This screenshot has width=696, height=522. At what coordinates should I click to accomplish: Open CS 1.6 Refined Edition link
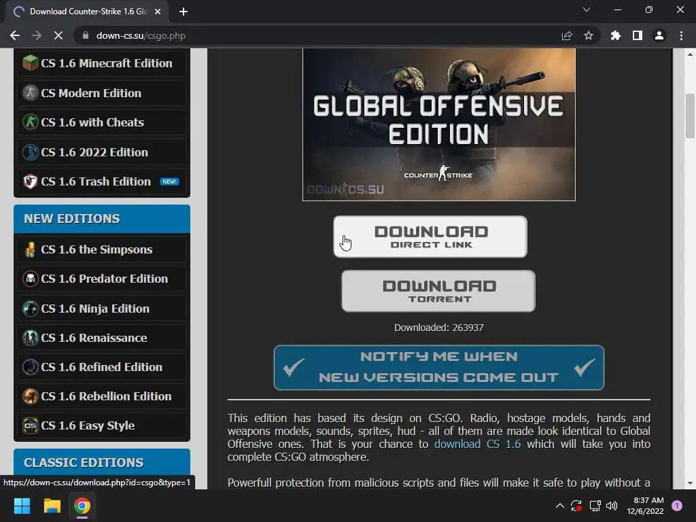[102, 367]
